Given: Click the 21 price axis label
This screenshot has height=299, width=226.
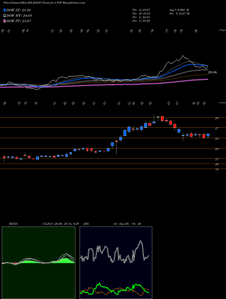Looking at the screenshot, I should pos(217,159).
